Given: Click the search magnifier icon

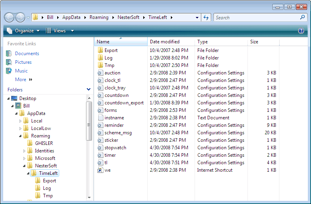Looking at the screenshot, I should pos(302,17).
